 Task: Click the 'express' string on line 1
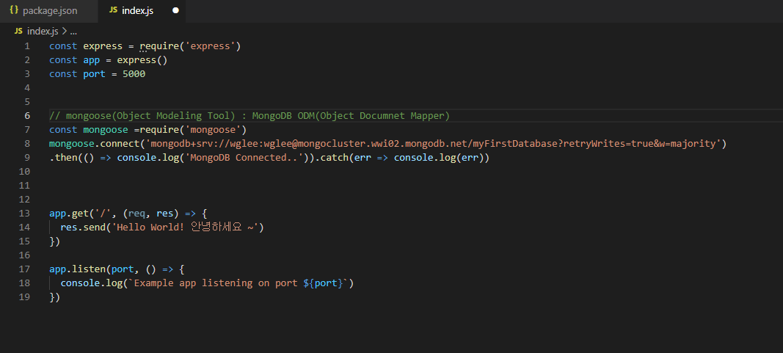click(x=210, y=46)
